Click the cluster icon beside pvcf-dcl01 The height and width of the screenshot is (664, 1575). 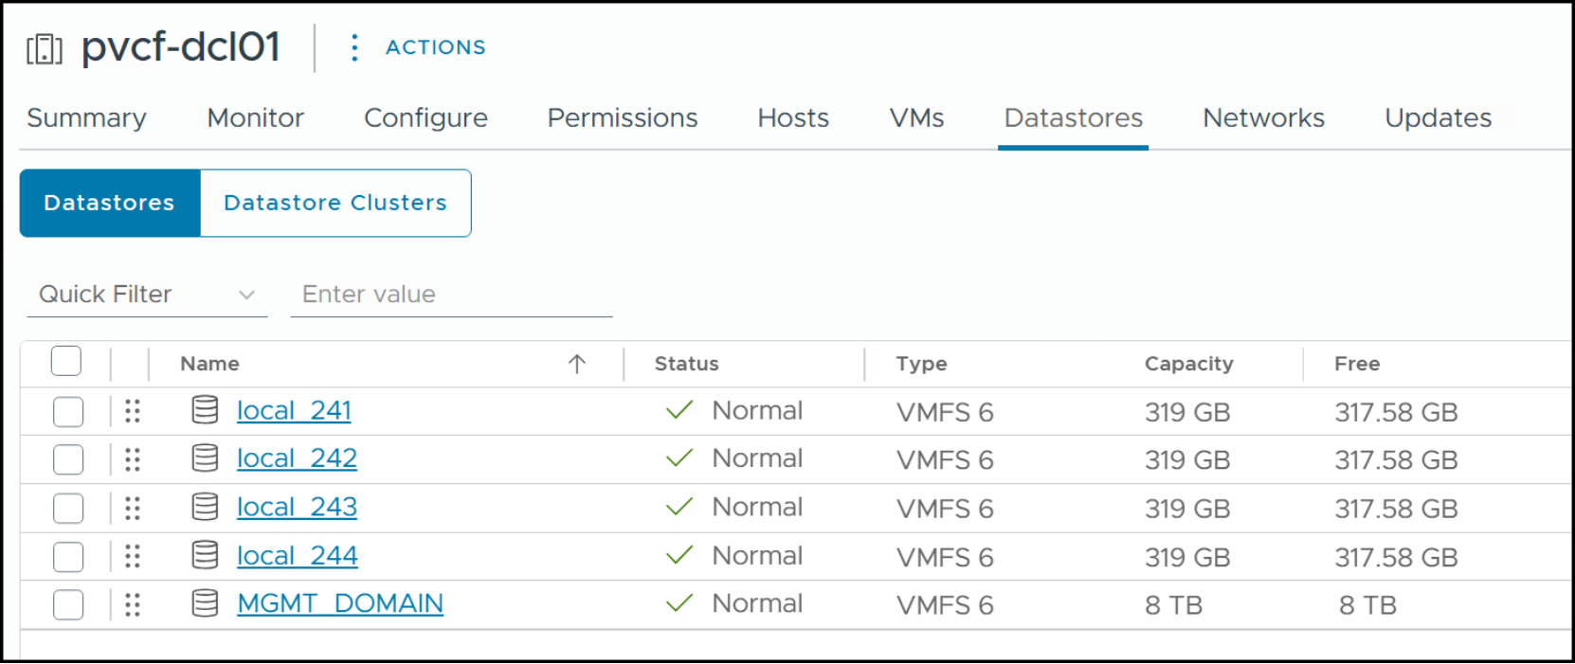coord(45,48)
